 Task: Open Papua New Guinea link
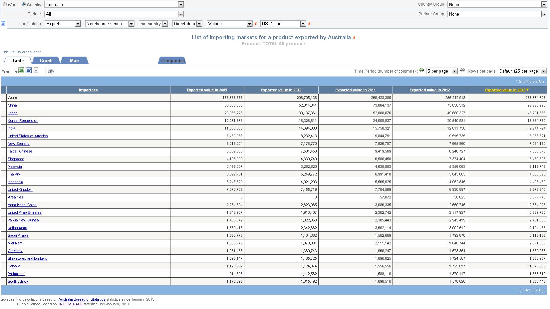click(23, 220)
